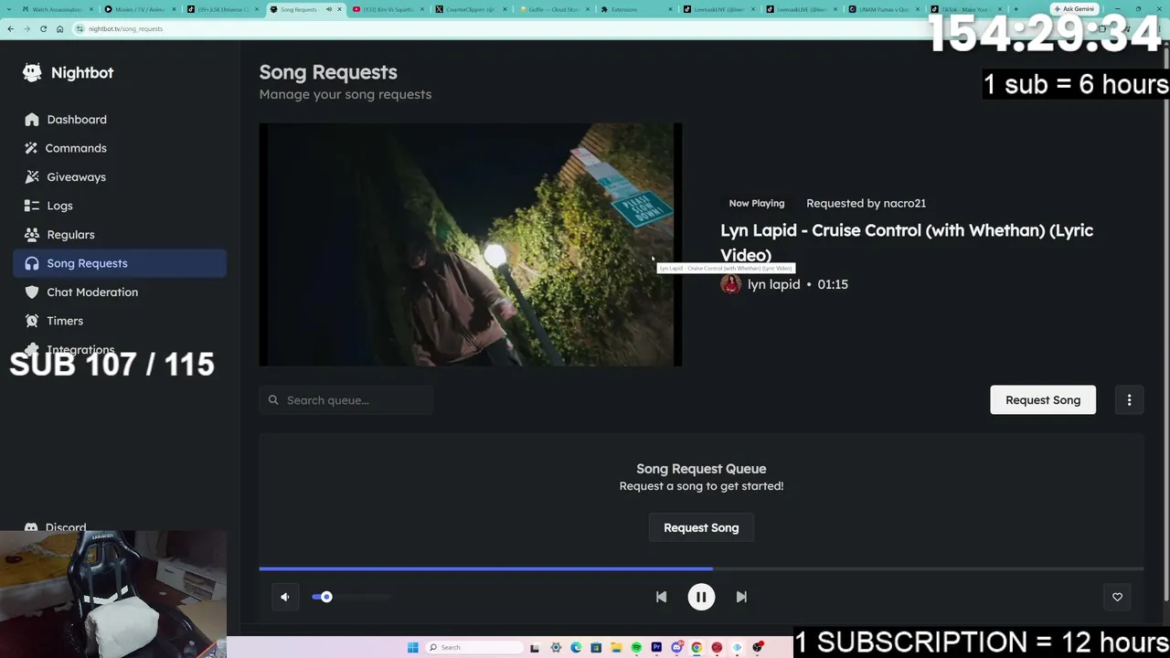Open Premiere Pro from the taskbar

(x=656, y=648)
